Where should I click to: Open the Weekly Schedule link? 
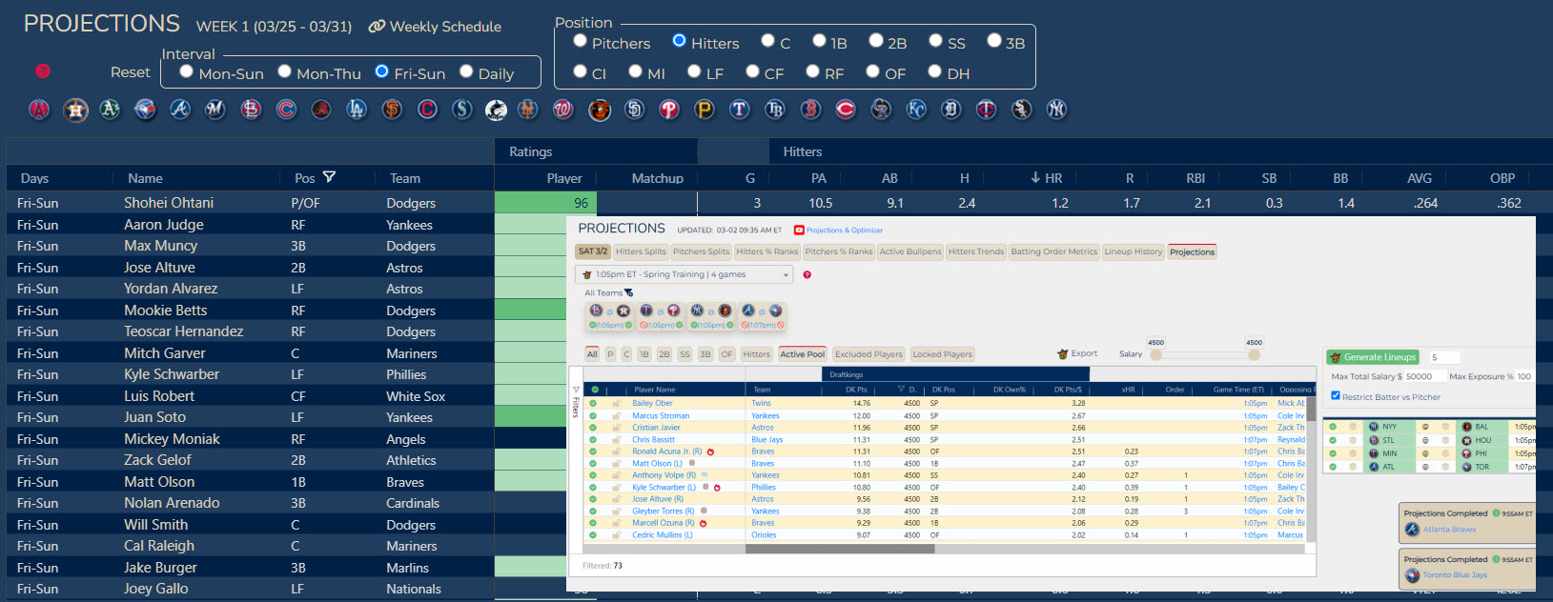click(x=435, y=27)
